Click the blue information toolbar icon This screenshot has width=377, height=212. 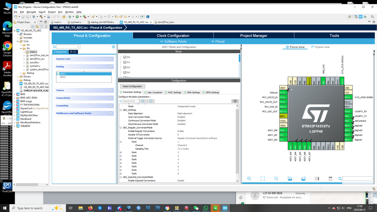coord(148,17)
